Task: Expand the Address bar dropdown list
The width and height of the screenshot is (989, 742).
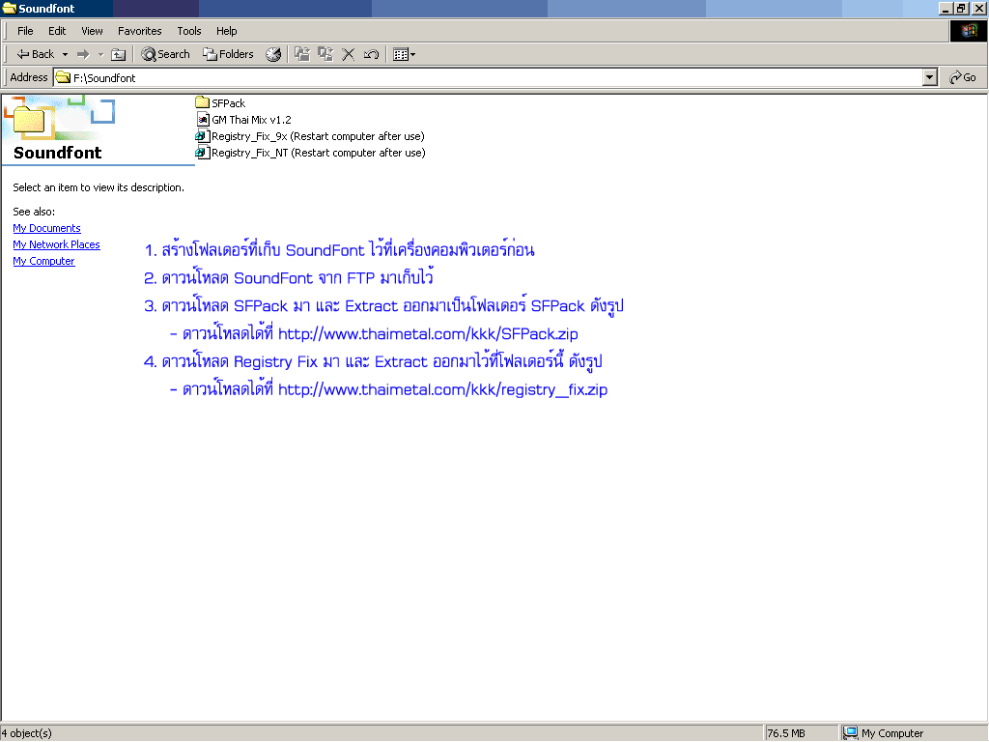Action: point(930,77)
